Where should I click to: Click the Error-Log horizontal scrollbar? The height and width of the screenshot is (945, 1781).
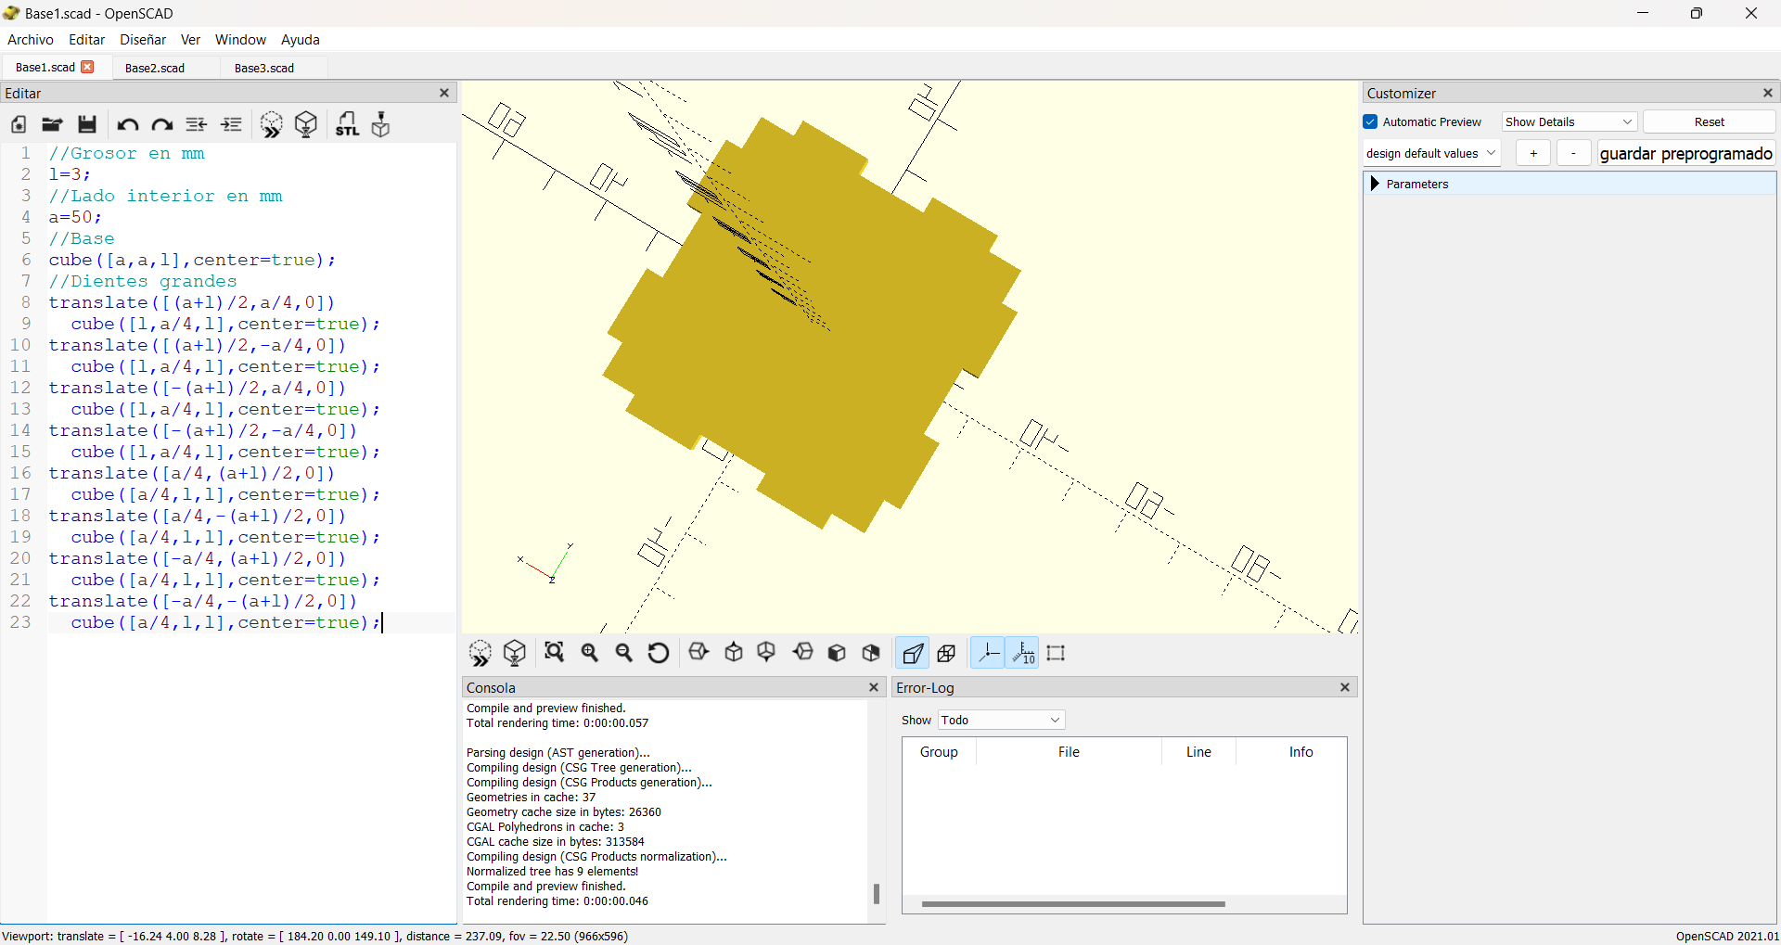tap(1073, 903)
